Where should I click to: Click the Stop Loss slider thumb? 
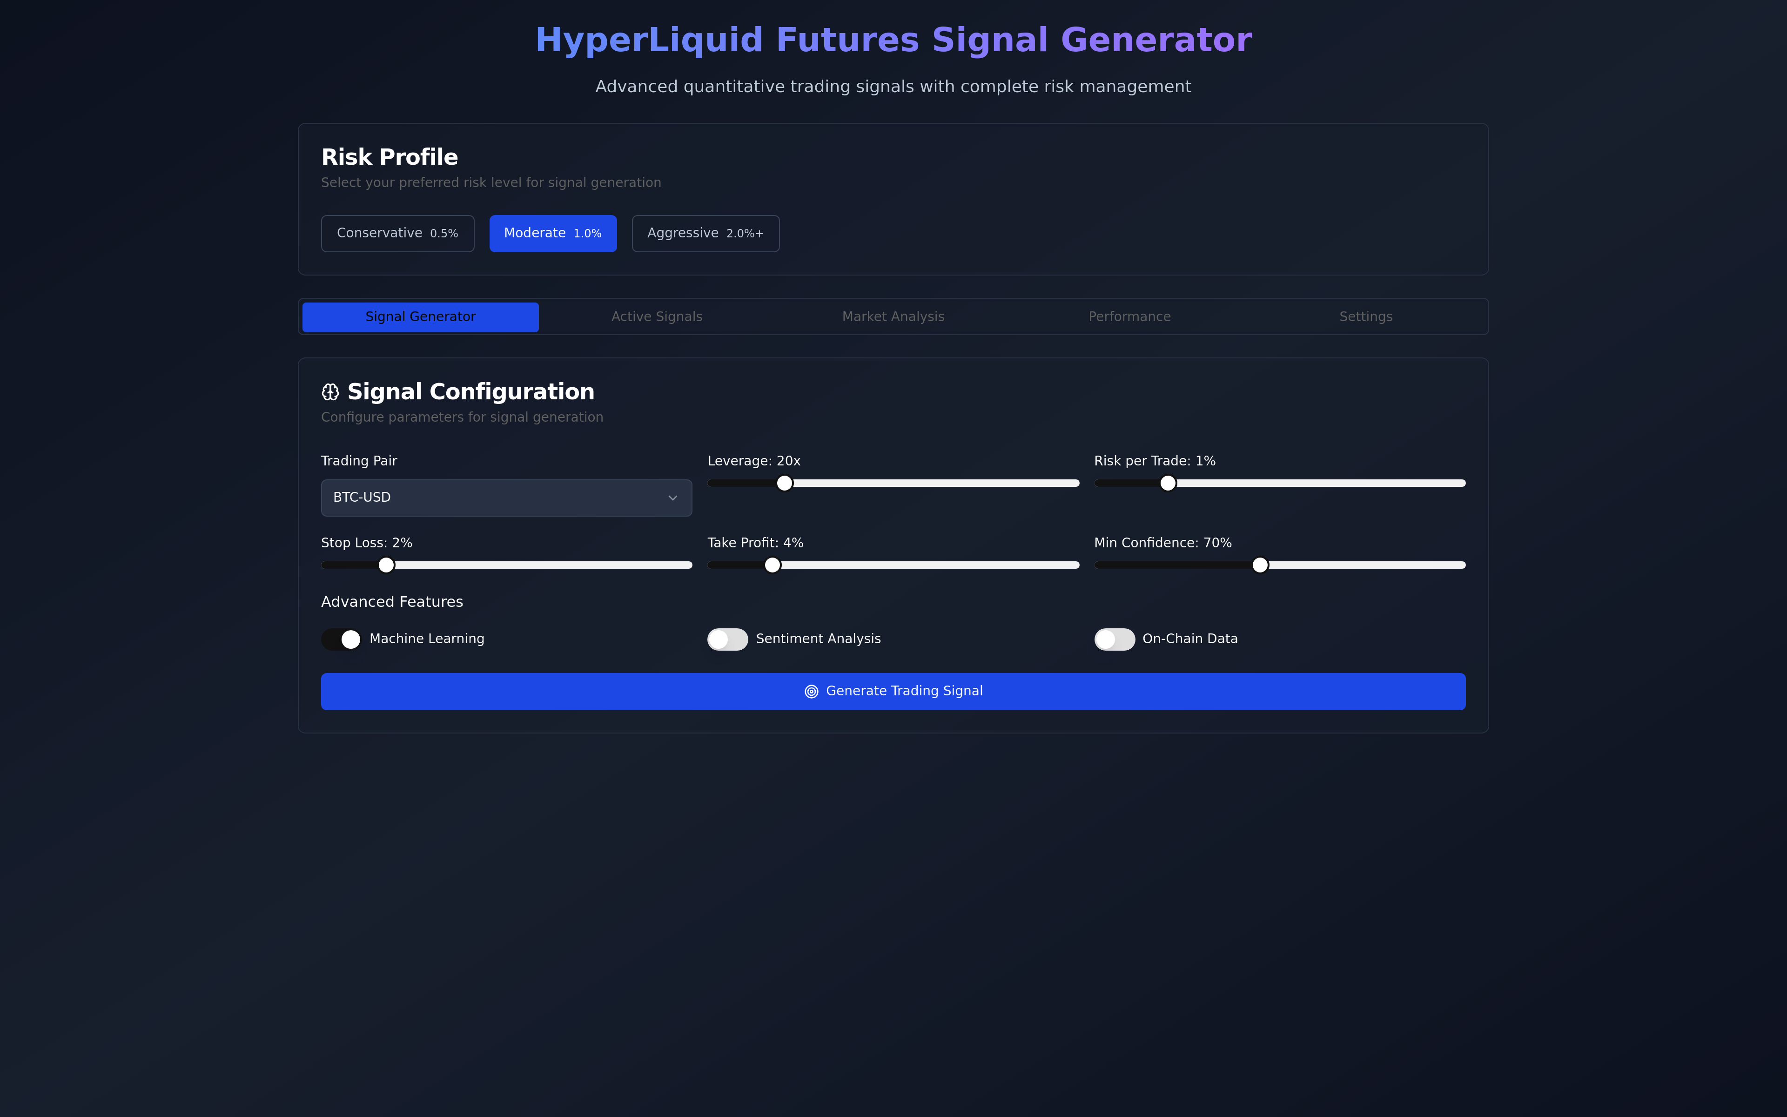tap(386, 565)
